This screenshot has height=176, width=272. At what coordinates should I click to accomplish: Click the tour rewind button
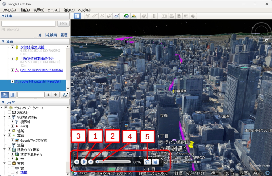click(77, 162)
